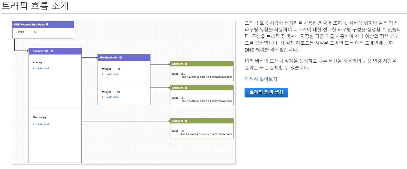The width and height of the screenshot is (407, 169).
Task: Click the 트래픽 정책 생성 button
Action: (266, 92)
